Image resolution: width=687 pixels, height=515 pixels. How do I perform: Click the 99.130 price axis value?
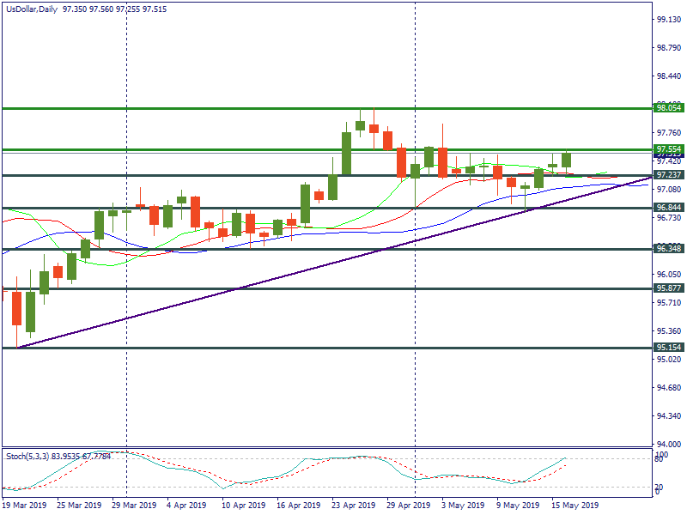point(668,19)
